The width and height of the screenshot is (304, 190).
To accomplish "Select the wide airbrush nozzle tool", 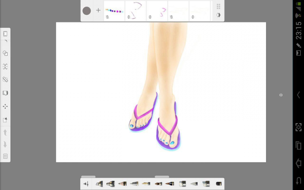I will 111,184.
